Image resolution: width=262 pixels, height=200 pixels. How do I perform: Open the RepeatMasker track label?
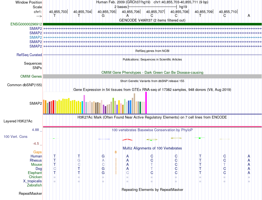pos(30,193)
